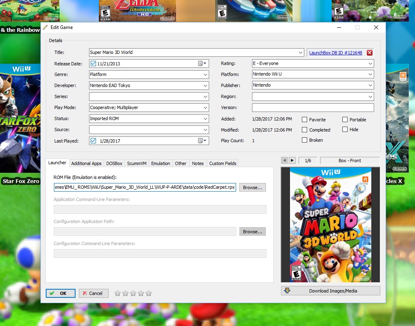
Task: Open the Publisher dropdown
Action: [x=370, y=85]
